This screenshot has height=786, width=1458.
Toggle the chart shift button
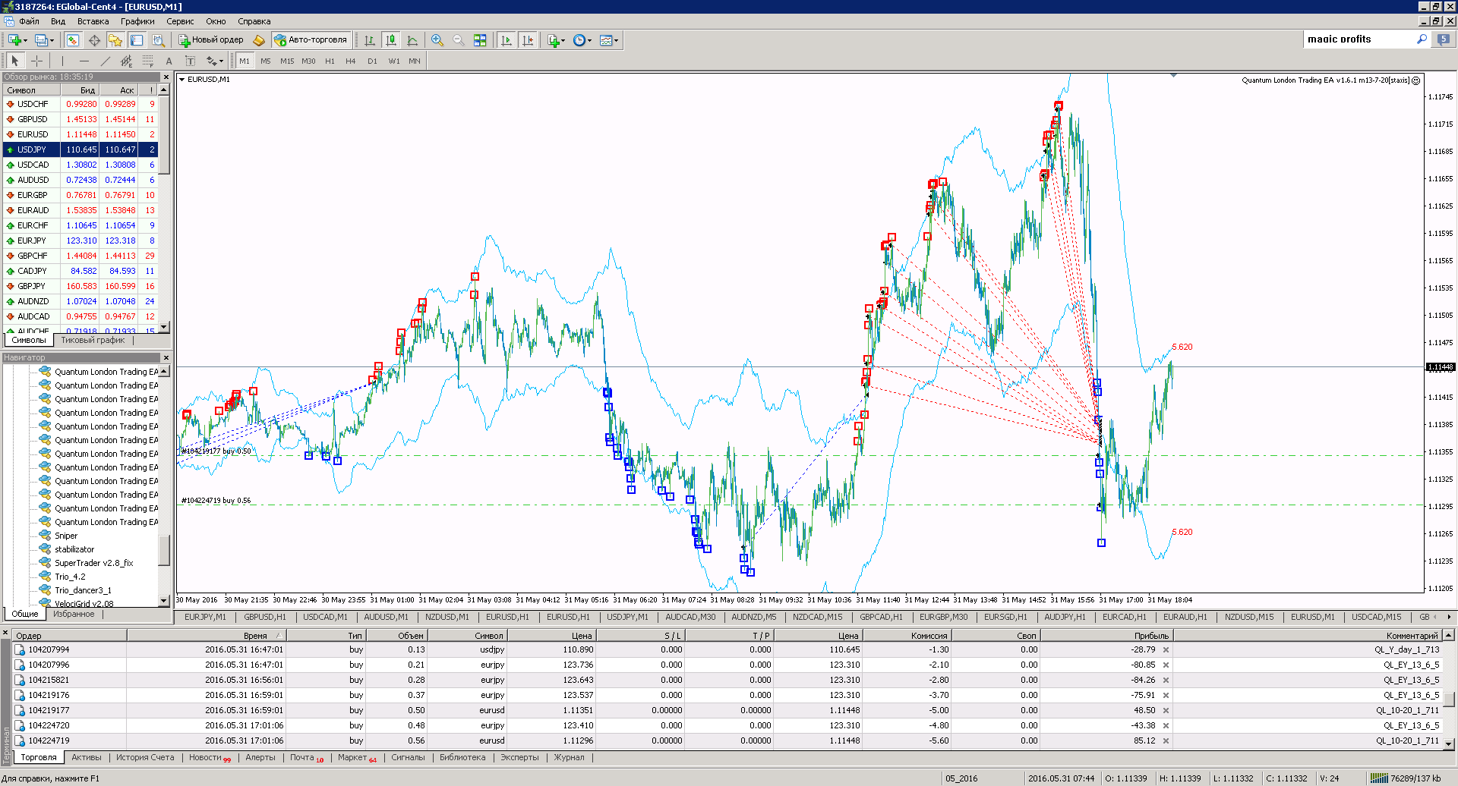(528, 40)
